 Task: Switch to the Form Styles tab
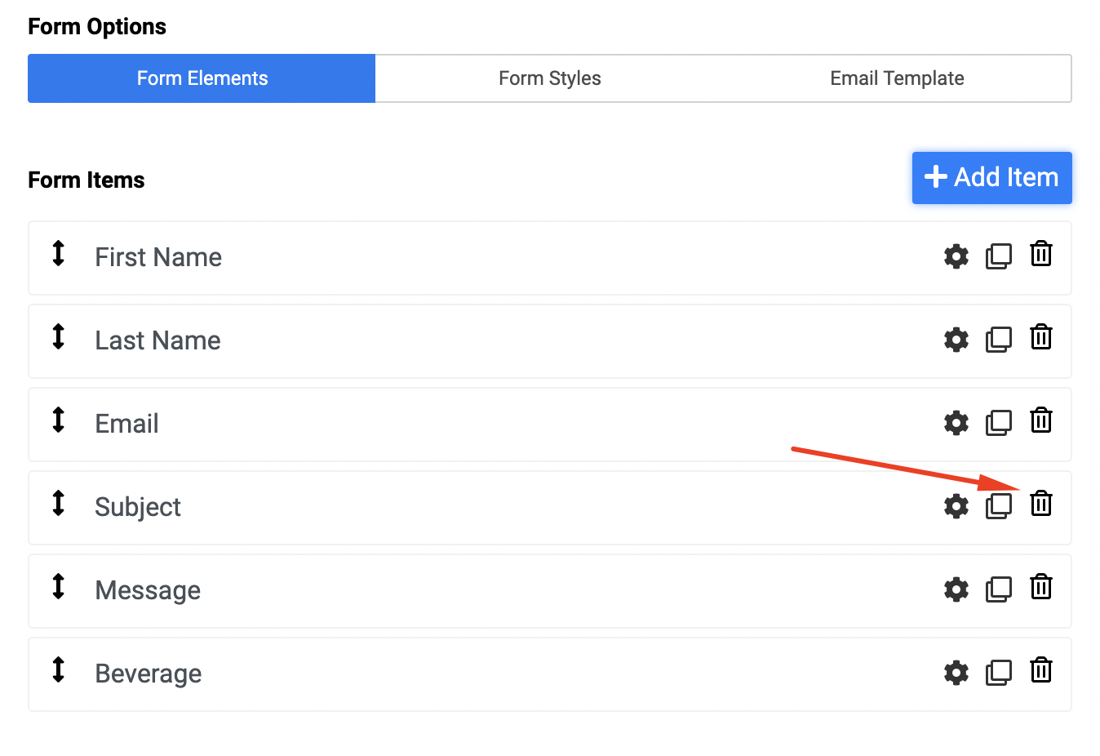pyautogui.click(x=549, y=78)
